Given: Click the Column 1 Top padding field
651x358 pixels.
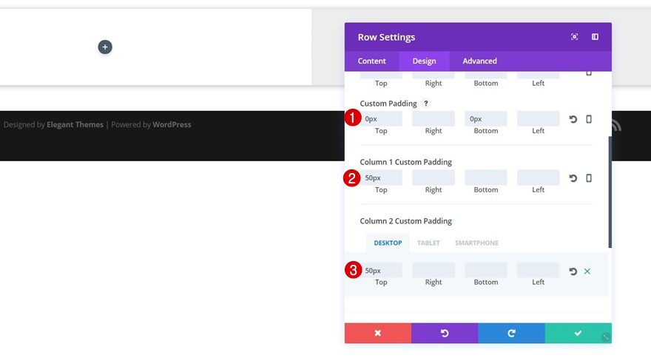Looking at the screenshot, I should click(382, 178).
